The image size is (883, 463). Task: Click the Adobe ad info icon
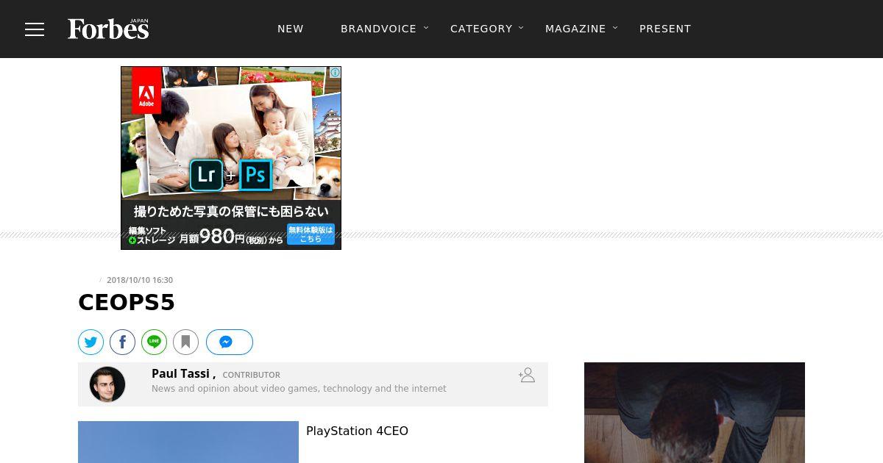335,73
